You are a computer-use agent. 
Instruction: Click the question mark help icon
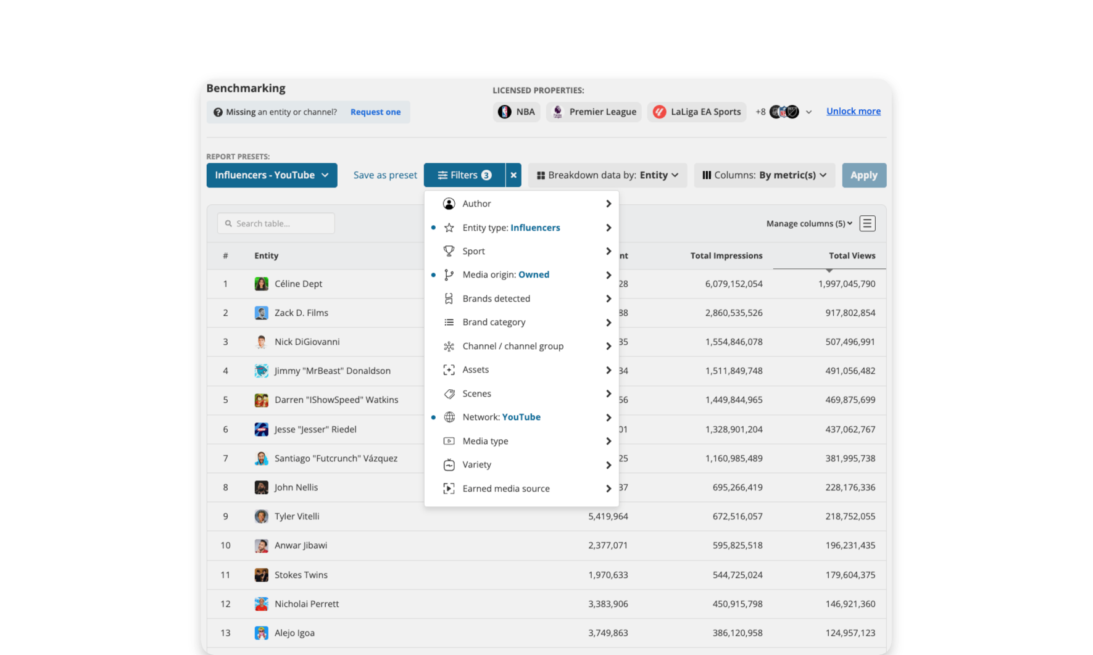[218, 112]
